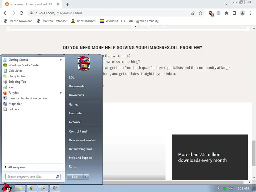Open the Extensions puzzle menu
Screen dimensions: 256x192
[226, 13]
